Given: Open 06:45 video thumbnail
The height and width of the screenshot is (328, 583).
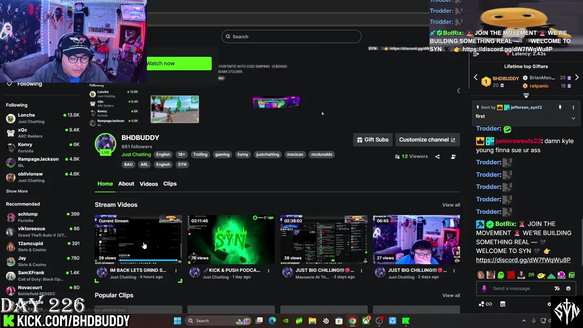Looking at the screenshot, I should [x=416, y=240].
